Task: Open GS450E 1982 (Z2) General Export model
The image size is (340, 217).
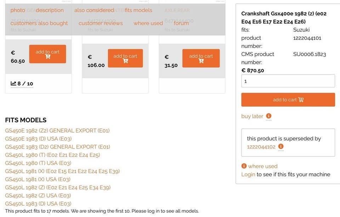Action: pyautogui.click(x=57, y=130)
